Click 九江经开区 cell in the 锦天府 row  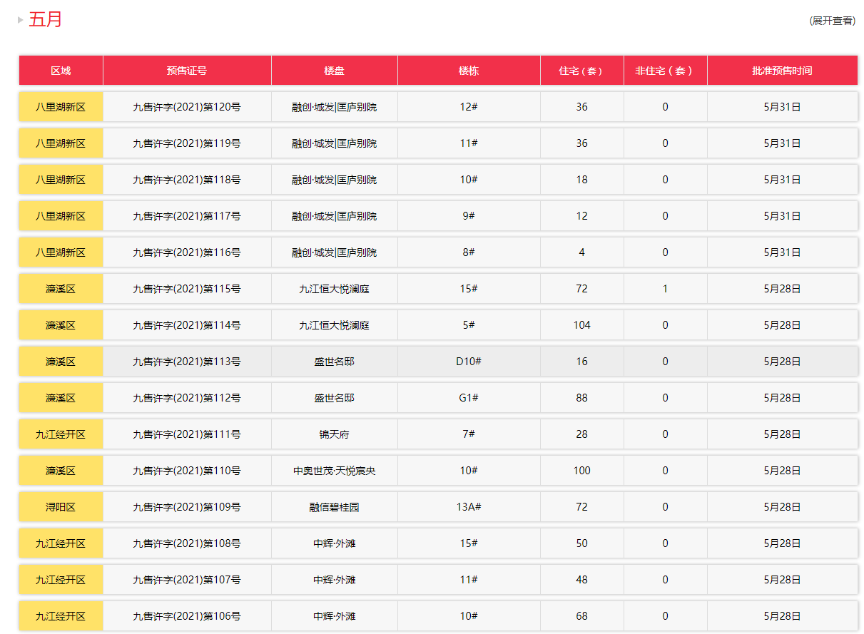(61, 434)
